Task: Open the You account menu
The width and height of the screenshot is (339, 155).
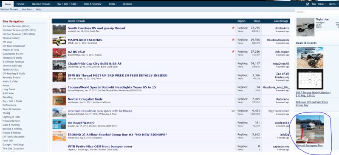Action: pos(314,4)
